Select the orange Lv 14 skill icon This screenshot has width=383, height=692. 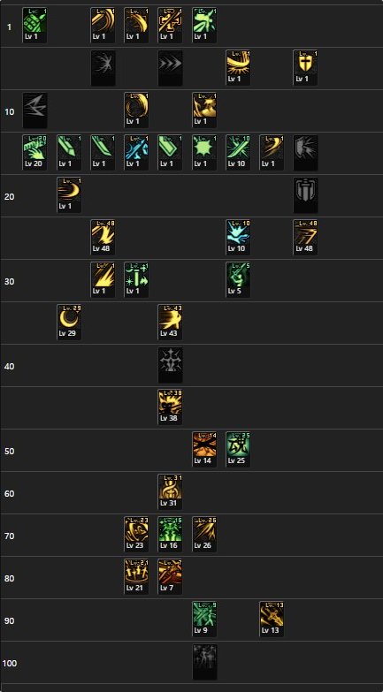tap(204, 449)
